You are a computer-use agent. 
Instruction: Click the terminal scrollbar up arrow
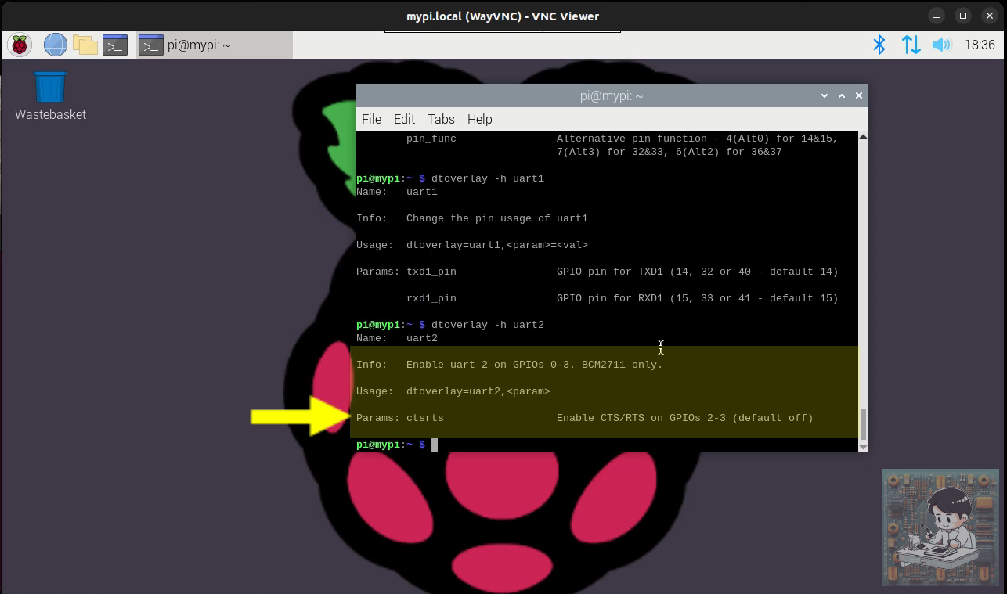click(863, 137)
